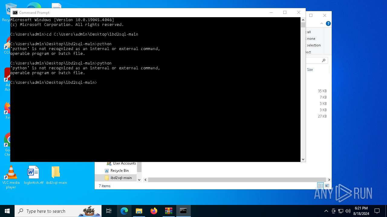Click the file list horizontal scroll-right arrow
This screenshot has height=217, width=387.
coord(329,180)
